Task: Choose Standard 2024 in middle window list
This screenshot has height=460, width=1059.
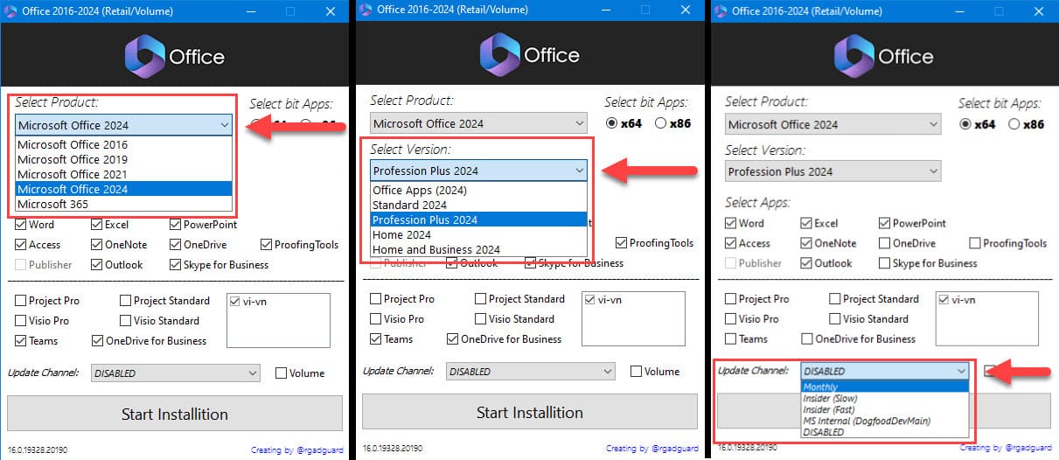Action: click(479, 205)
